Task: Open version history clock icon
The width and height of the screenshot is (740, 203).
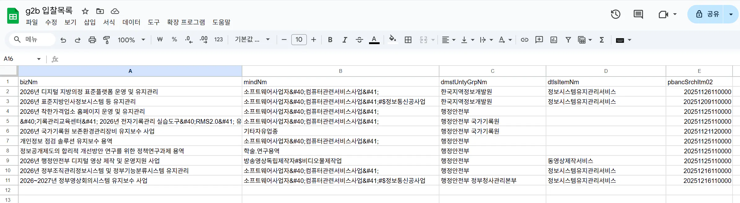Action: [615, 14]
